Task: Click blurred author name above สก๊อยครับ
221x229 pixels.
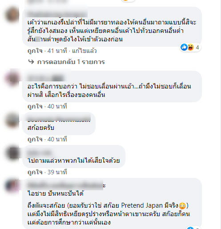Action: pos(59,119)
